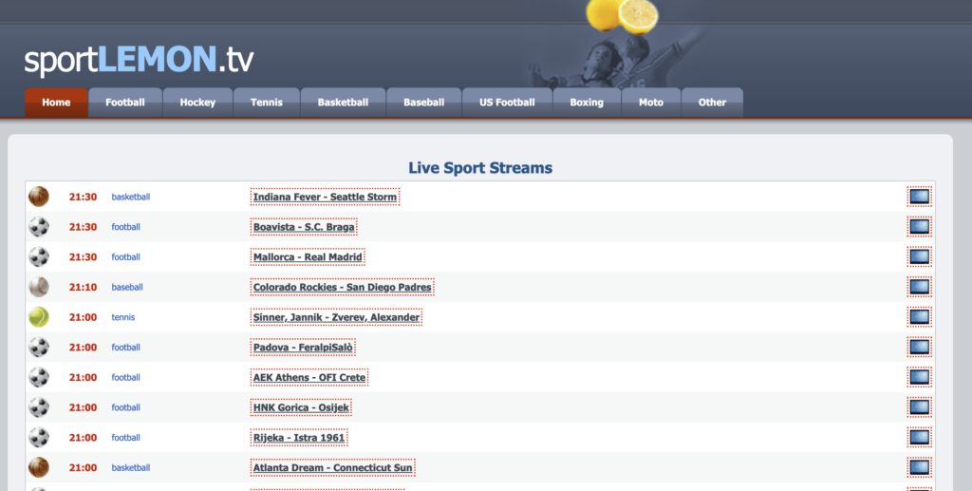Image resolution: width=972 pixels, height=491 pixels.
Task: Click TV icon for Boavista - S.C. Braga
Action: point(919,227)
